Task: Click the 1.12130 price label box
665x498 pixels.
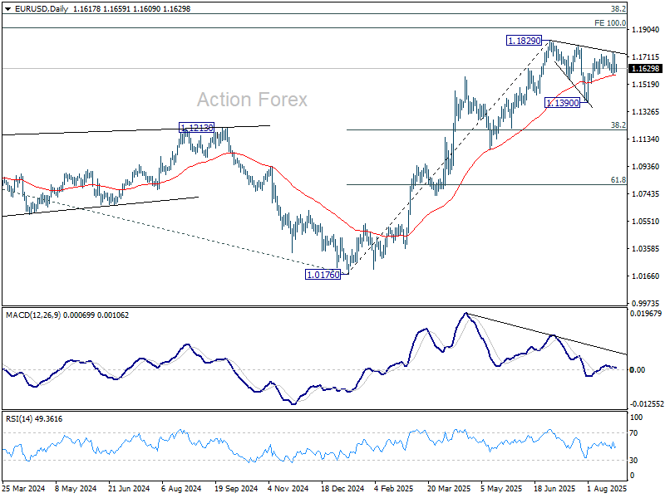Action: click(x=197, y=128)
